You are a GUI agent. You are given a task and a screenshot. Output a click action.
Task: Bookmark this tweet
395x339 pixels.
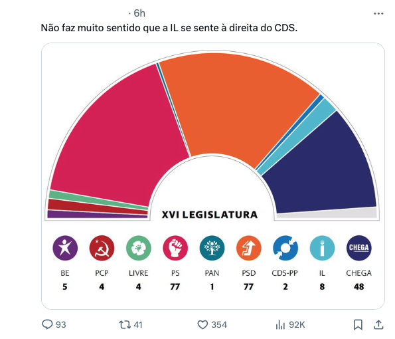[x=358, y=324]
